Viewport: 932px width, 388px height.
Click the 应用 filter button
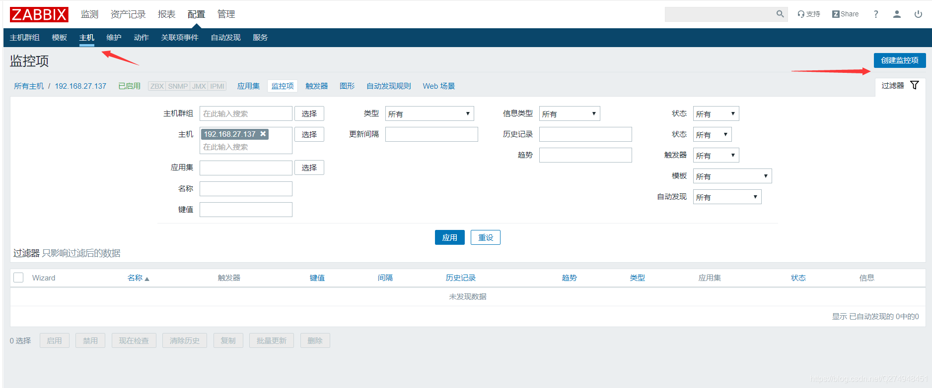pyautogui.click(x=450, y=237)
